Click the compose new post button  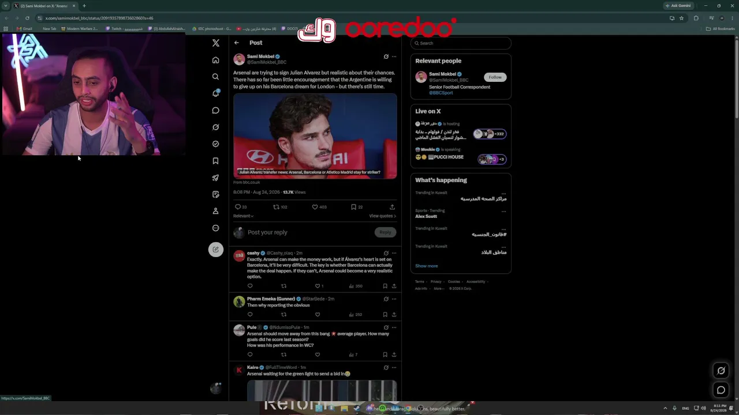(215, 250)
